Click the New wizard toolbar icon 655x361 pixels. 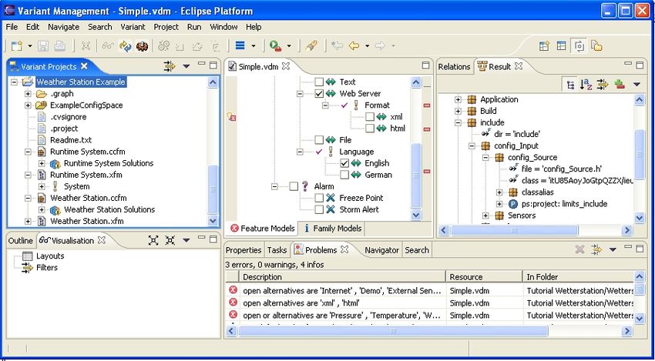tap(17, 45)
